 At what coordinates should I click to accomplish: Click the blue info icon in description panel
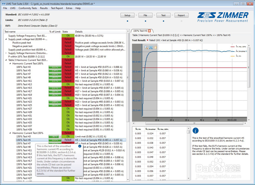click(196, 130)
